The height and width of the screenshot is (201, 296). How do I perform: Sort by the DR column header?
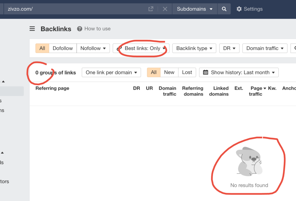click(136, 88)
